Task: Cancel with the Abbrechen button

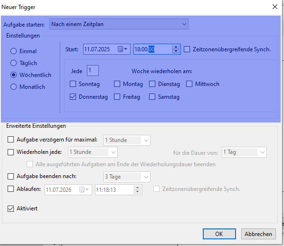Action: pyautogui.click(x=258, y=234)
